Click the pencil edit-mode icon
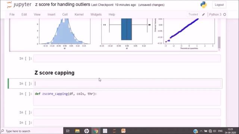Image resolution: width=239 pixels, height=134 pixels. (203, 15)
